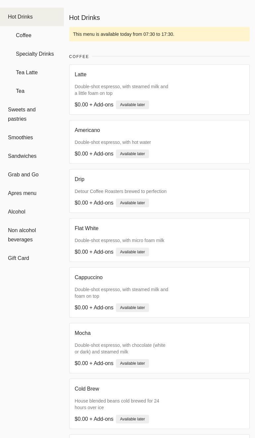Select the Drip coffee item

tap(159, 191)
